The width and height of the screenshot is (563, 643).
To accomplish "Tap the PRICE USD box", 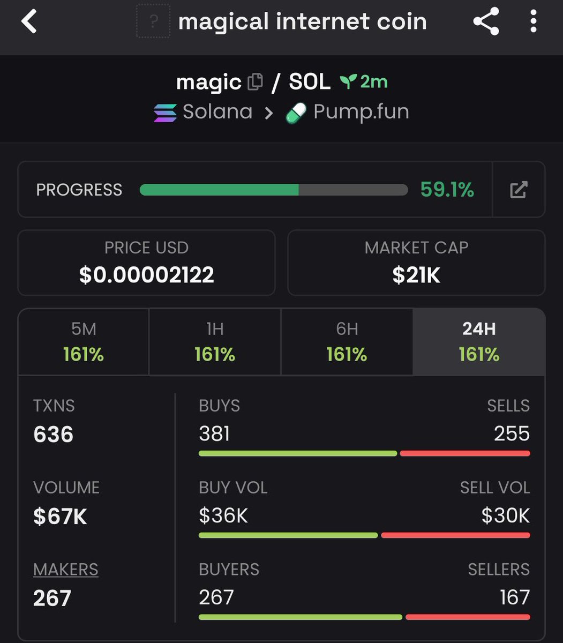I will [x=146, y=263].
